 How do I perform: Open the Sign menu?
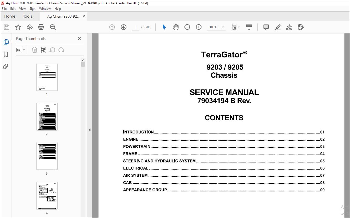(32, 9)
